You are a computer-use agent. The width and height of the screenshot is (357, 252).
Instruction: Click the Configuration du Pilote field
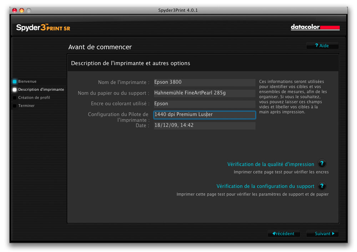tap(205, 115)
